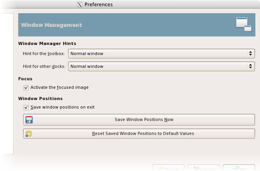The width and height of the screenshot is (260, 171).
Task: Click the X icon in the title bar
Action: tap(79, 5)
